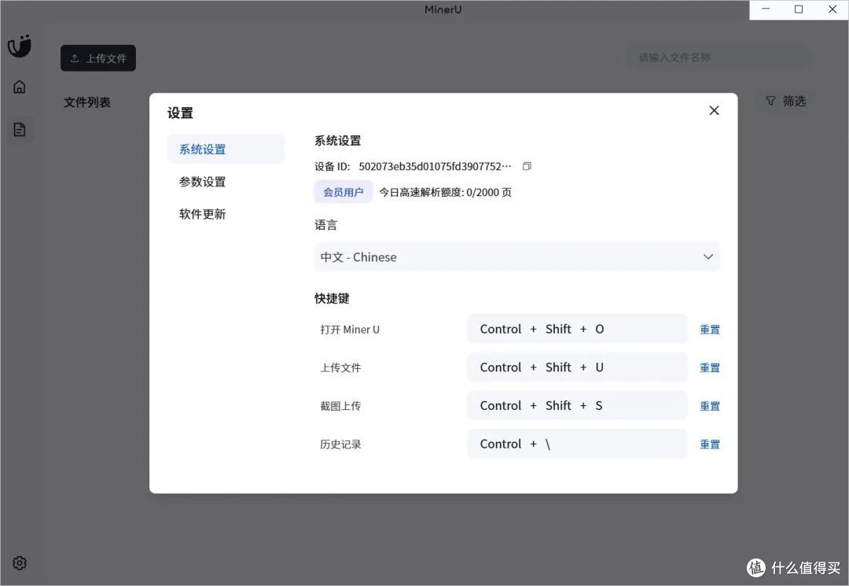Copy the device ID with copy icon
Image resolution: width=849 pixels, height=586 pixels.
coord(527,166)
